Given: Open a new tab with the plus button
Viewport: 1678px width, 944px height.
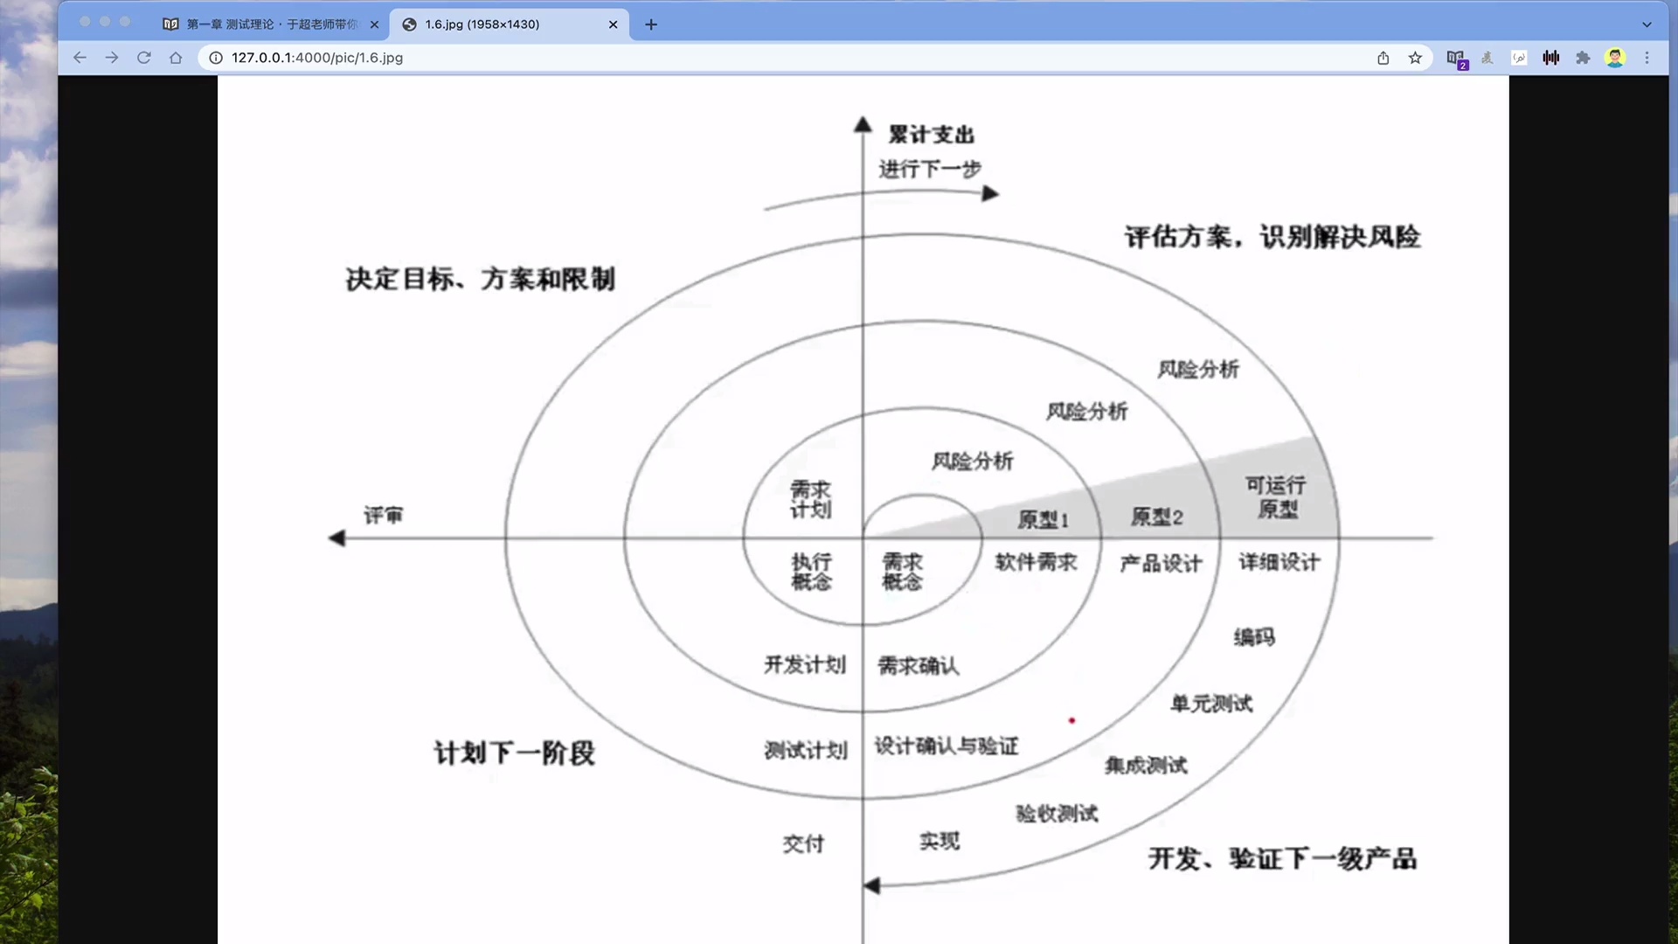Looking at the screenshot, I should [x=651, y=24].
